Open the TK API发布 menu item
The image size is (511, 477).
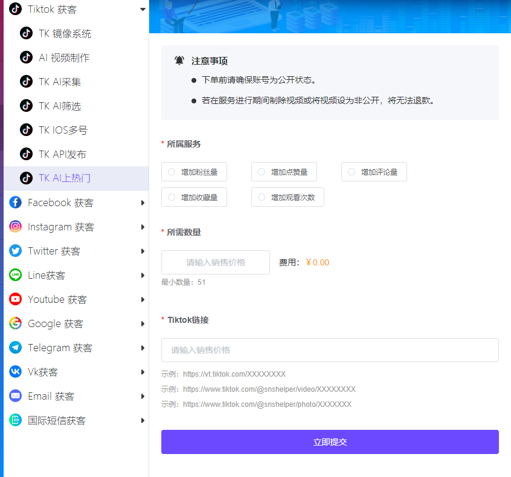click(x=76, y=154)
